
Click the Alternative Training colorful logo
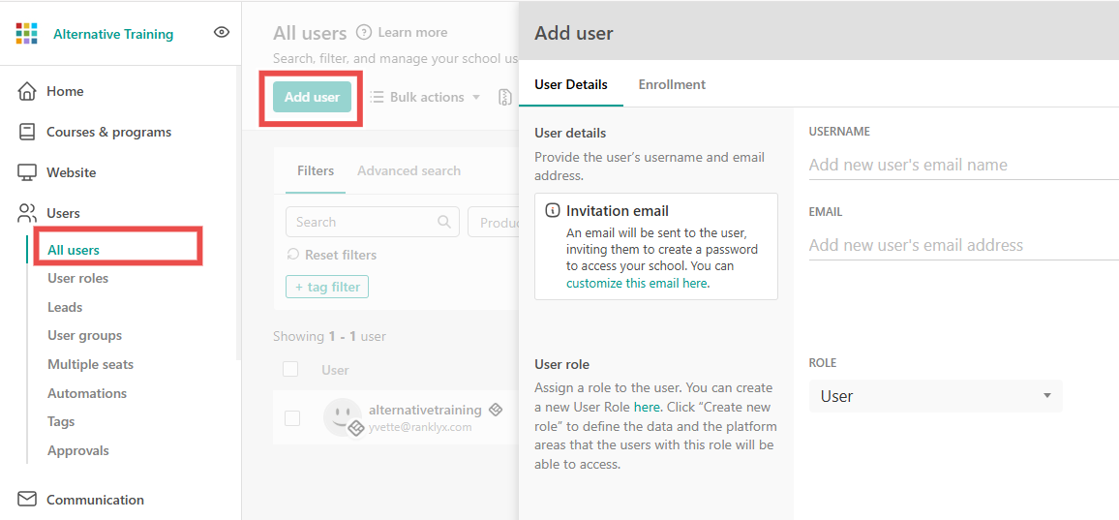pyautogui.click(x=26, y=34)
